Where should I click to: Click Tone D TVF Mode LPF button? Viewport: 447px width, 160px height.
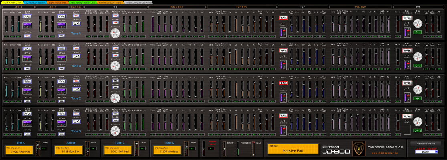pos(283,116)
